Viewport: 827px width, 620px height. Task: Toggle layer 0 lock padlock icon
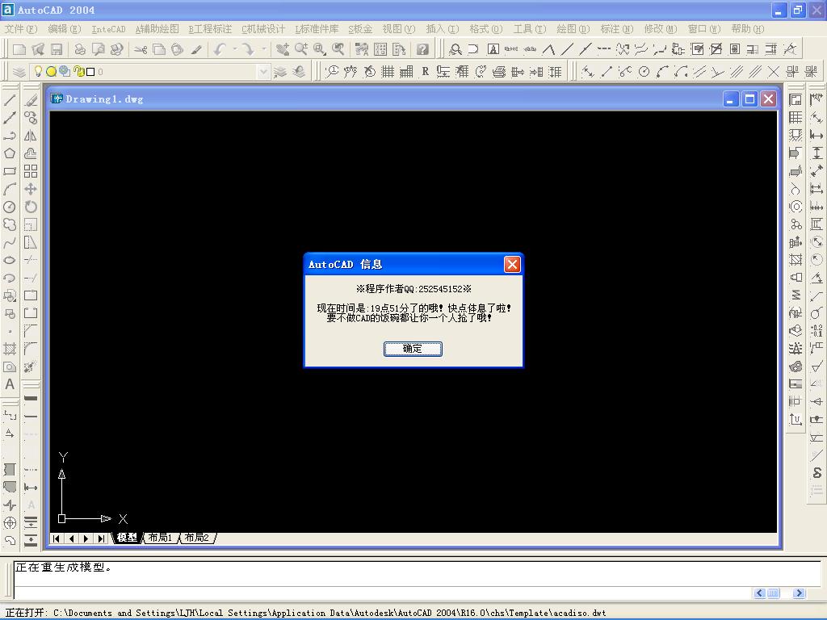(78, 71)
